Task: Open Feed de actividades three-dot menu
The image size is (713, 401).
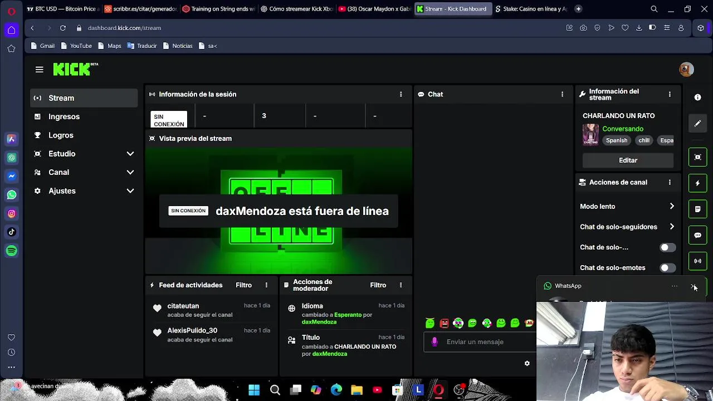Action: 266,285
